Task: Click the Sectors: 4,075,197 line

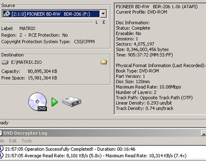Action: [x=135, y=44]
